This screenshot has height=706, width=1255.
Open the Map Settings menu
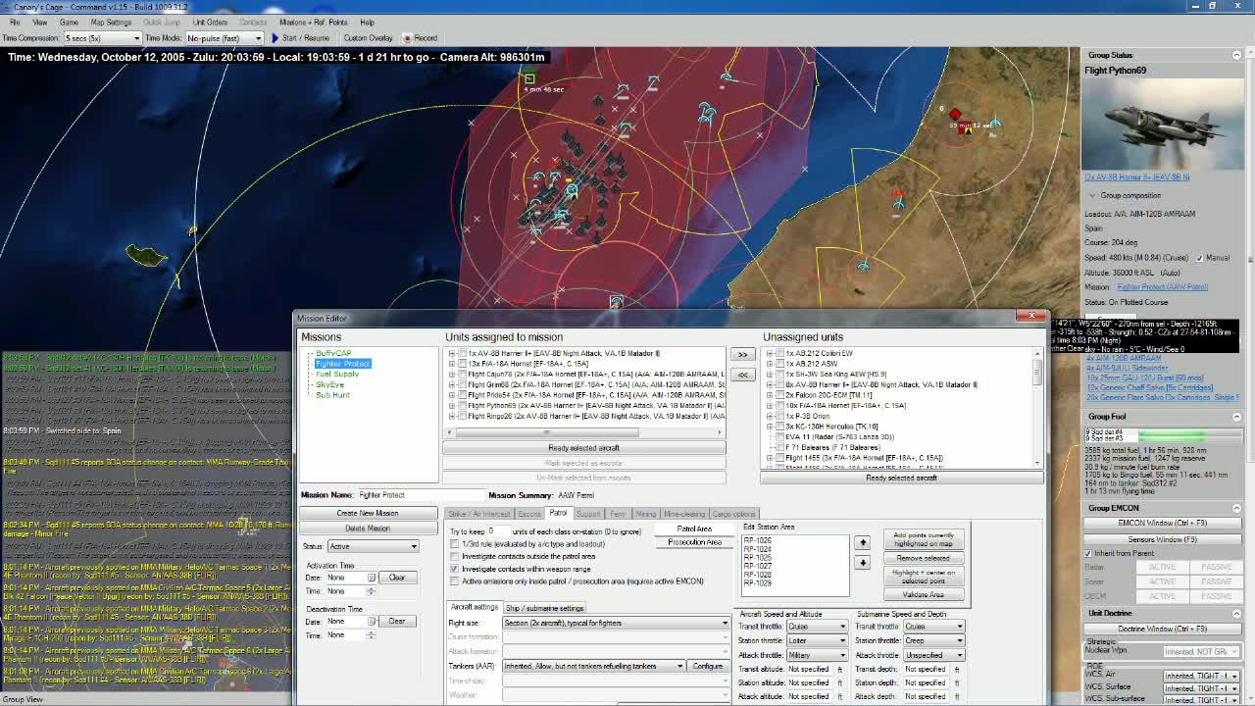tap(111, 22)
